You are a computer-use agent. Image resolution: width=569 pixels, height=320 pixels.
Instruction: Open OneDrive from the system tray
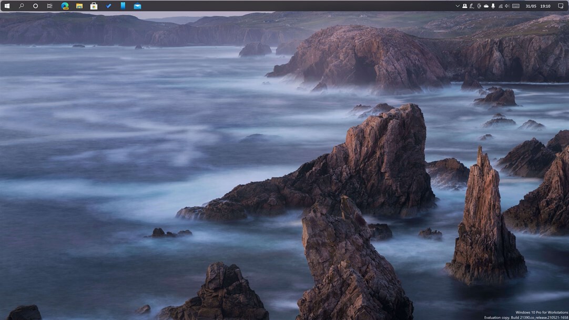(x=486, y=6)
